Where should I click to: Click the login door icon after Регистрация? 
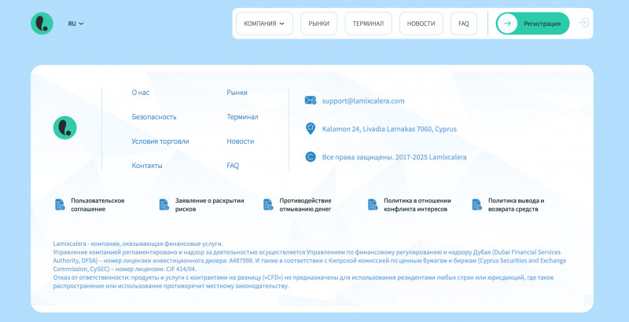[583, 23]
